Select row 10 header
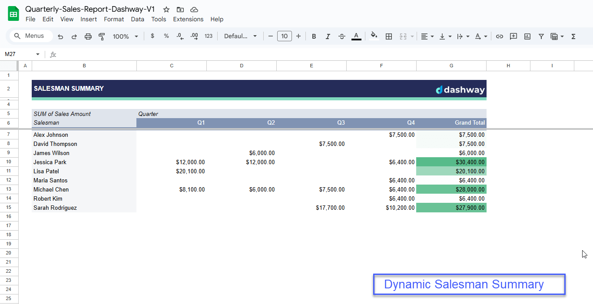Viewport: 593px width, 304px height. click(x=9, y=162)
